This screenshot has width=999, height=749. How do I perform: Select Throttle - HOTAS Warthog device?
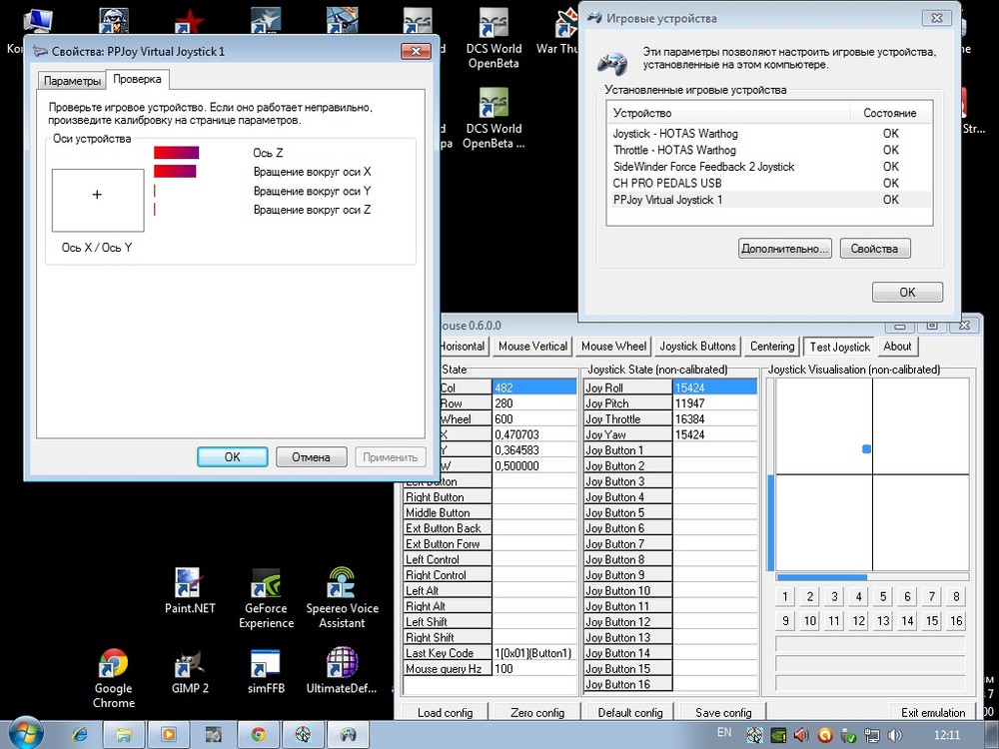click(769, 151)
